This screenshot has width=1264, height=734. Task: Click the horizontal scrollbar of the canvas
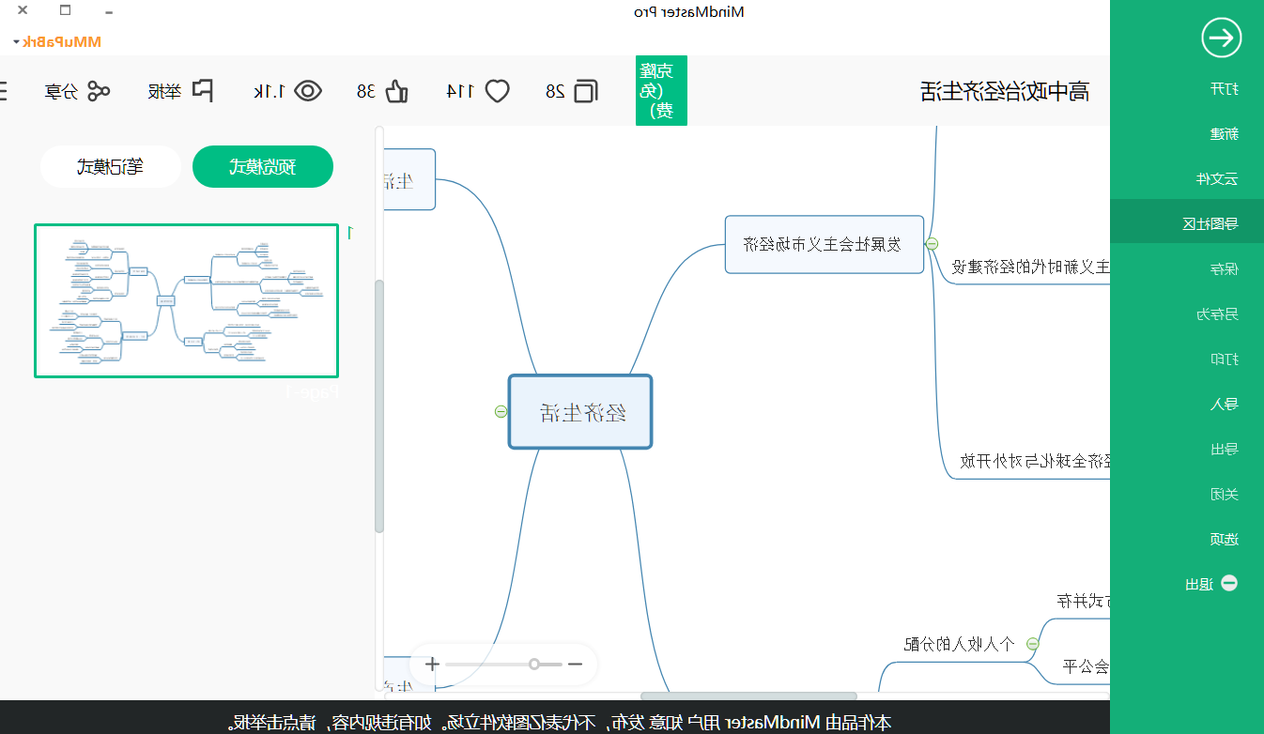point(748,696)
